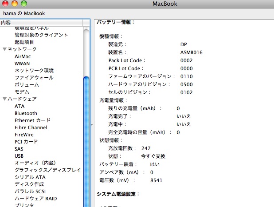274x207 pixels.
Task: Click the ネットワーク category label
Action: coord(22,49)
